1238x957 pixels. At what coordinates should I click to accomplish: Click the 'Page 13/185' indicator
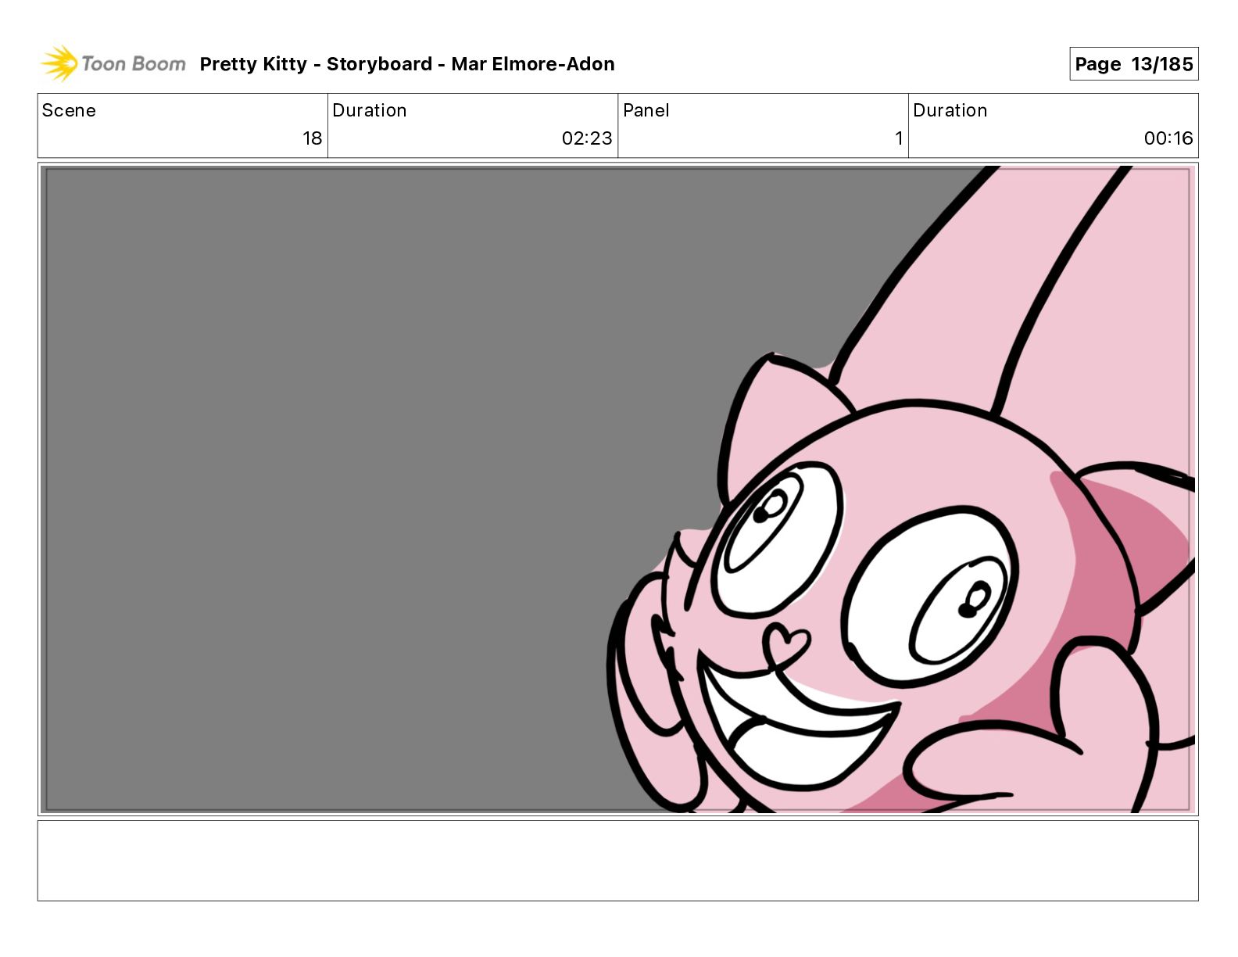(x=1133, y=64)
